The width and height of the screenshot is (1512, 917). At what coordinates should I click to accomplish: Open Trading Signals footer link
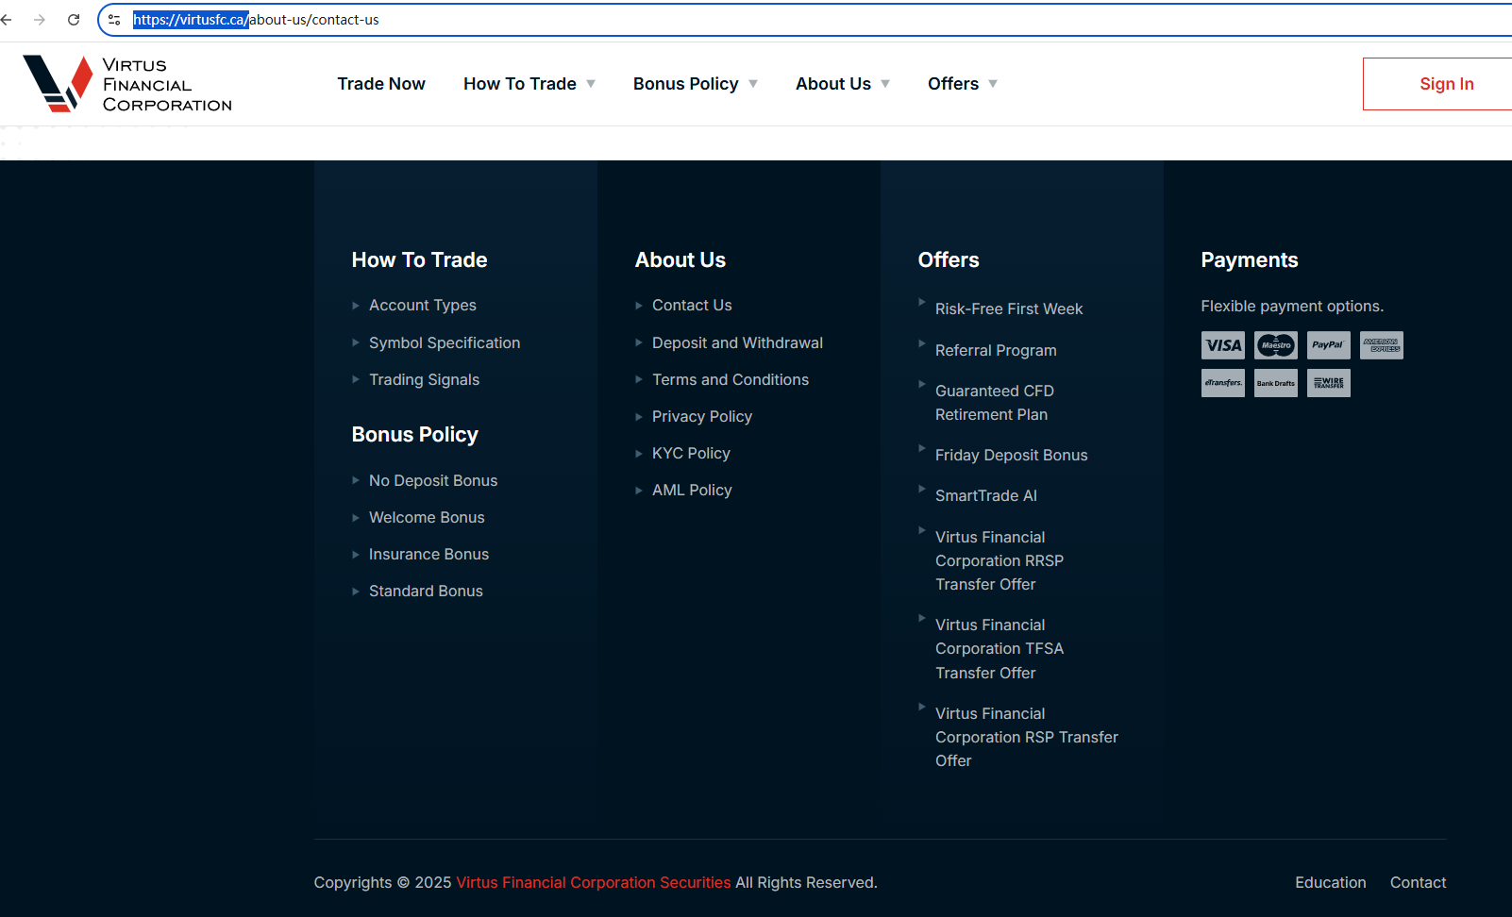click(424, 380)
